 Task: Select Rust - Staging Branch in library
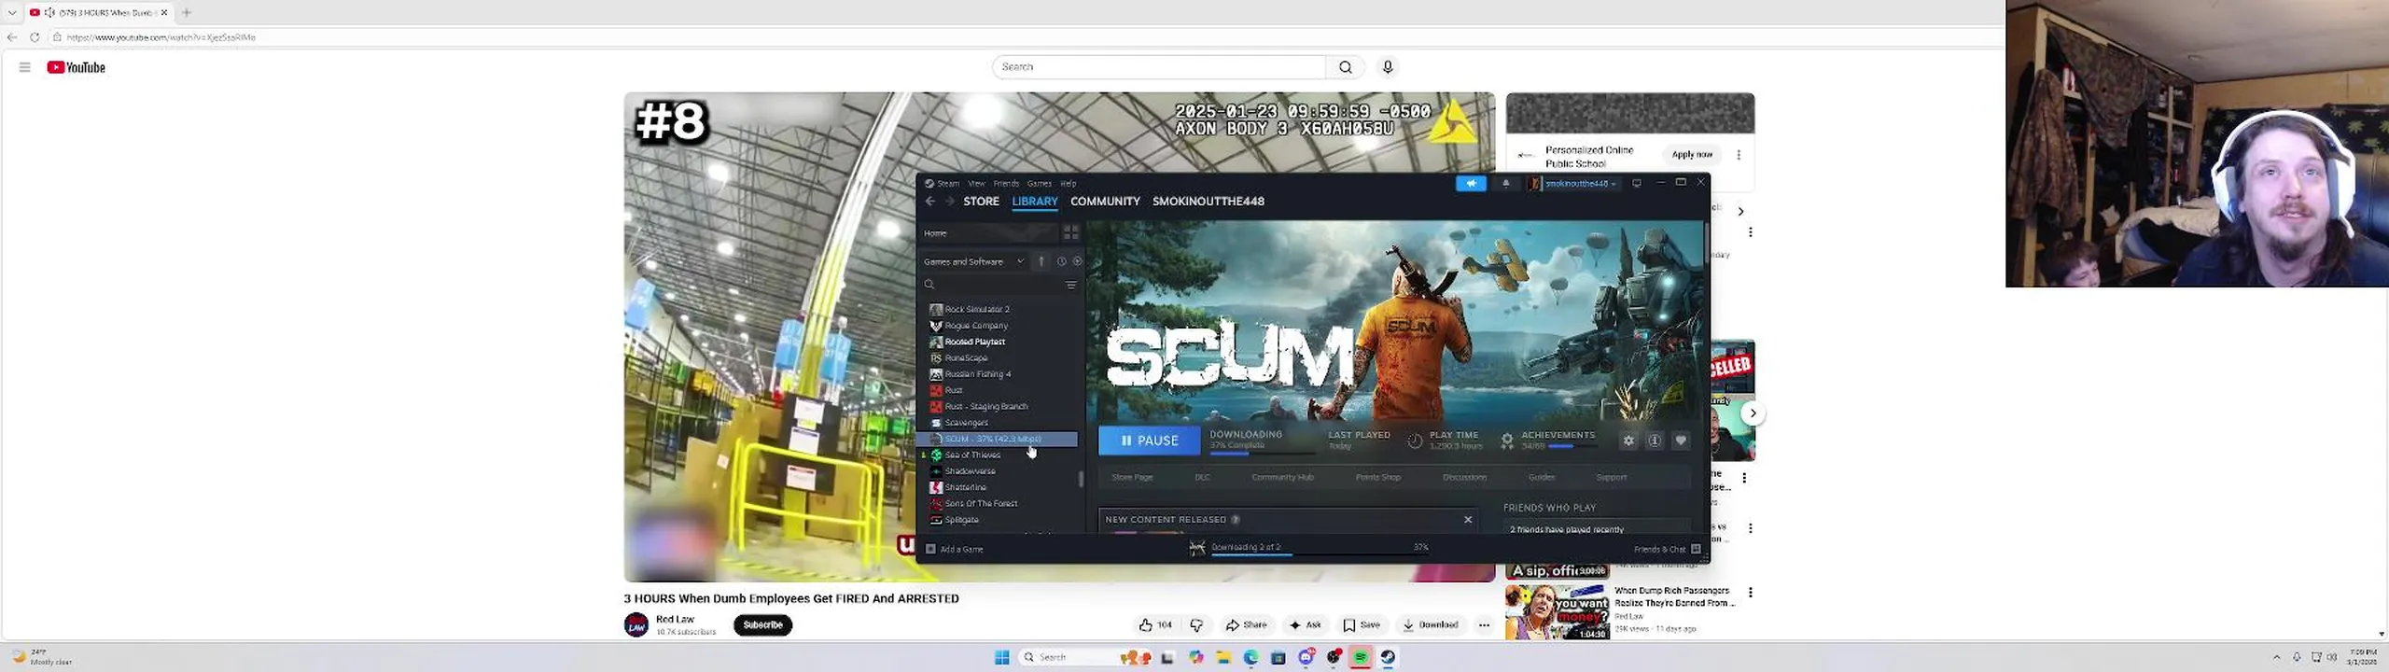click(x=985, y=407)
